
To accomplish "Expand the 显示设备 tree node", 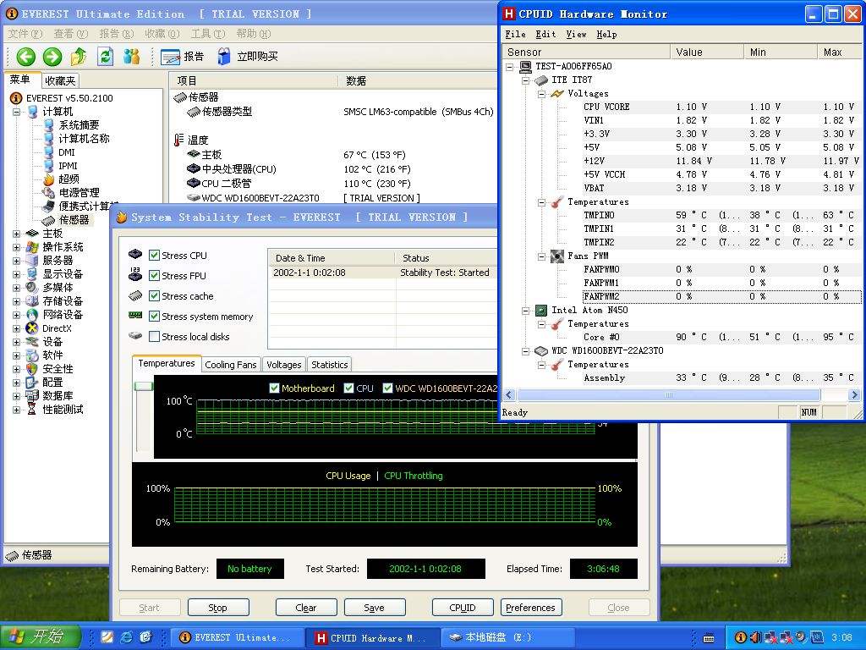I will coord(17,274).
